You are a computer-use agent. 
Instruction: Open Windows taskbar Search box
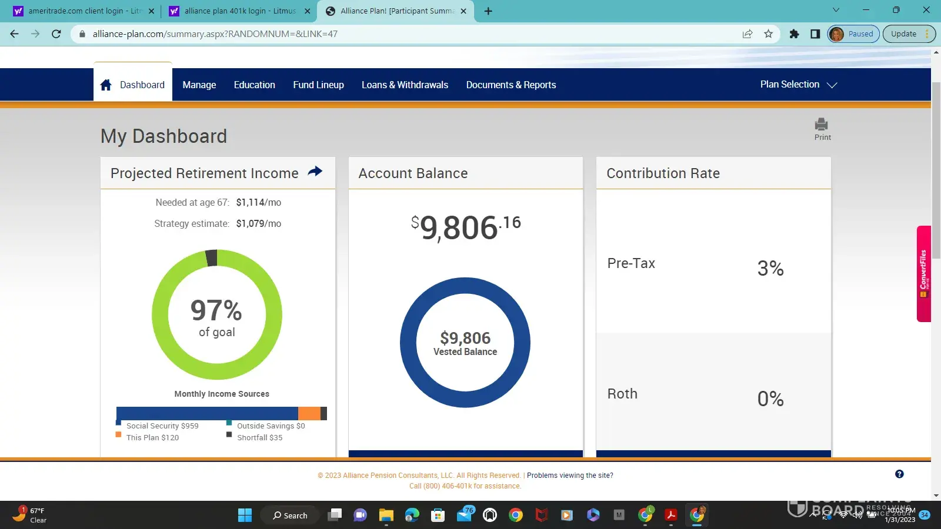point(290,515)
